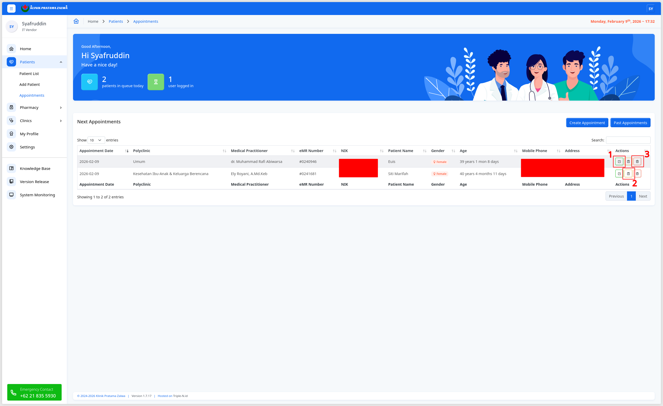Click the clipboard medical icon for Siti Marifah
This screenshot has width=663, height=406.
(x=628, y=174)
